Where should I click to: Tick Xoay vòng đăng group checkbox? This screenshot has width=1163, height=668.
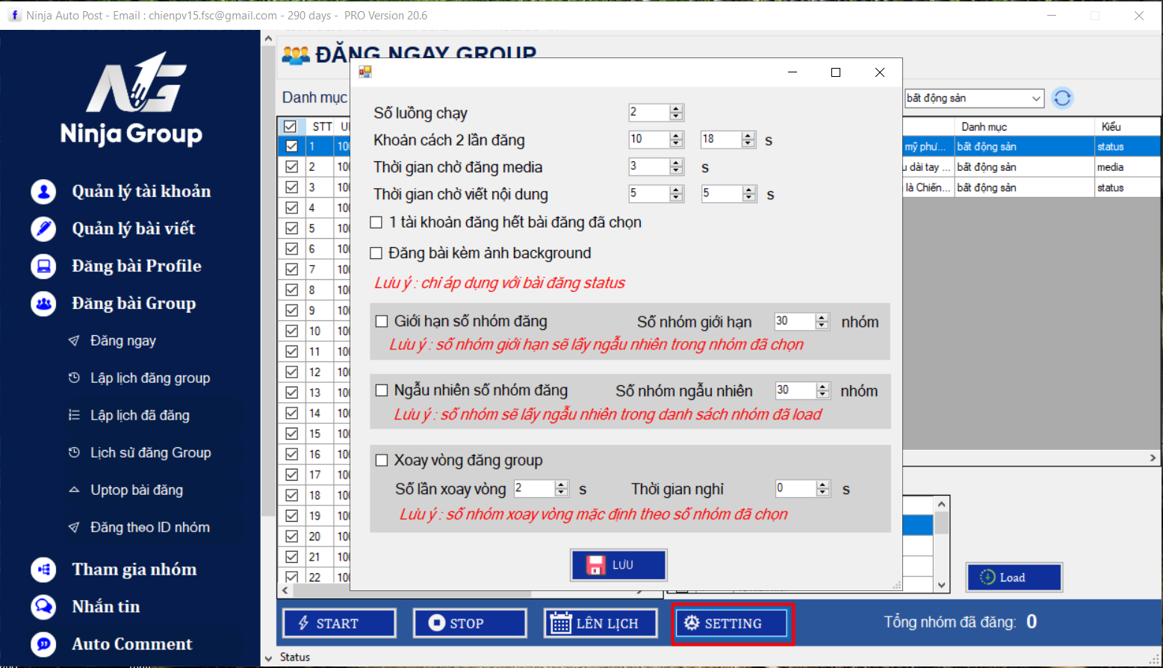[x=382, y=461]
